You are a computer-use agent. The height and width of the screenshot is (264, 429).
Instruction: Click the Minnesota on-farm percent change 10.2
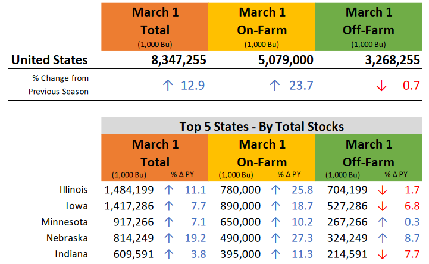pyautogui.click(x=302, y=222)
